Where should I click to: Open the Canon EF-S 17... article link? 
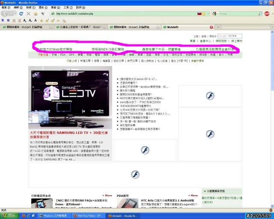tap(138, 79)
